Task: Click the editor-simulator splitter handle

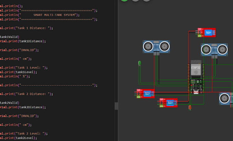Action: click(x=116, y=106)
